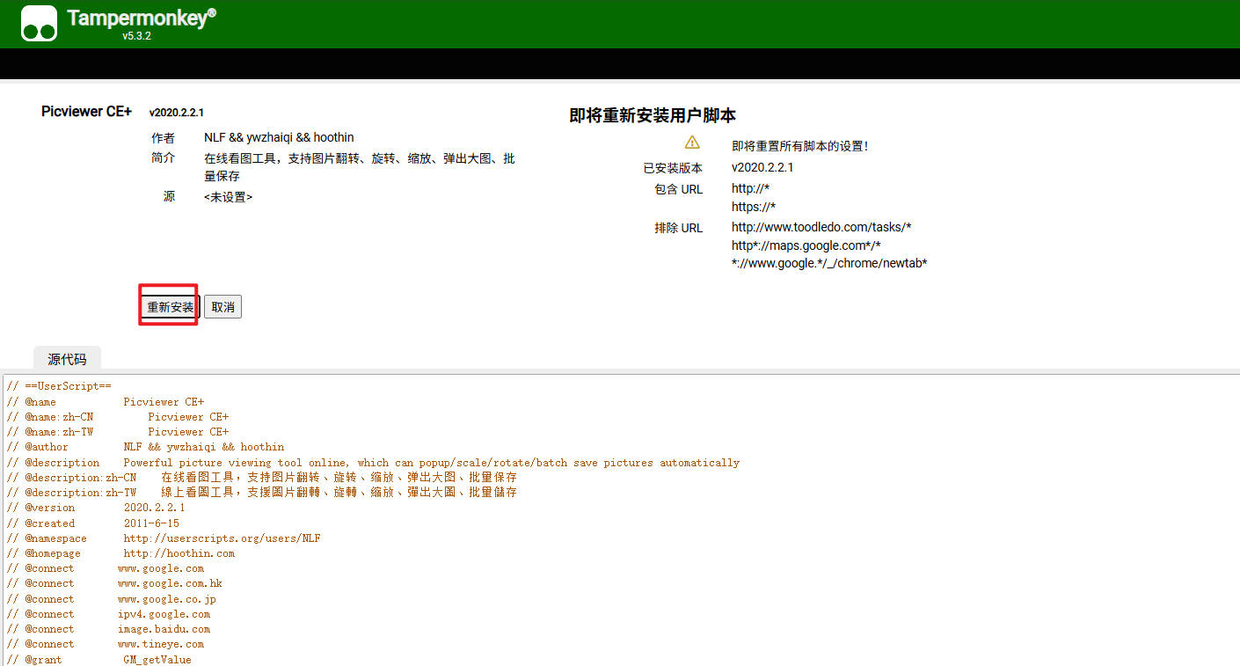Screen dimensions: 1240x666
Task: Click the 作者 label
Action: click(x=163, y=138)
